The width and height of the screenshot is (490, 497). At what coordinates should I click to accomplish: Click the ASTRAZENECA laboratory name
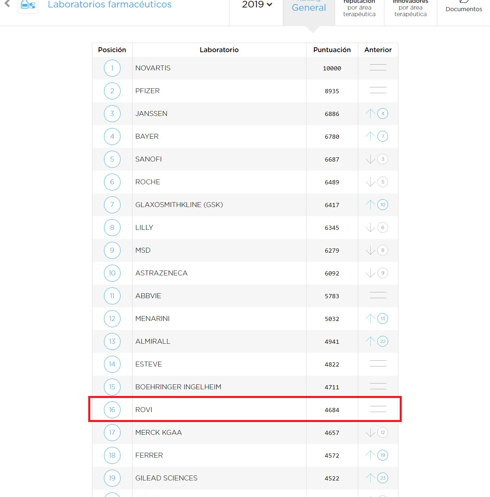click(x=161, y=273)
